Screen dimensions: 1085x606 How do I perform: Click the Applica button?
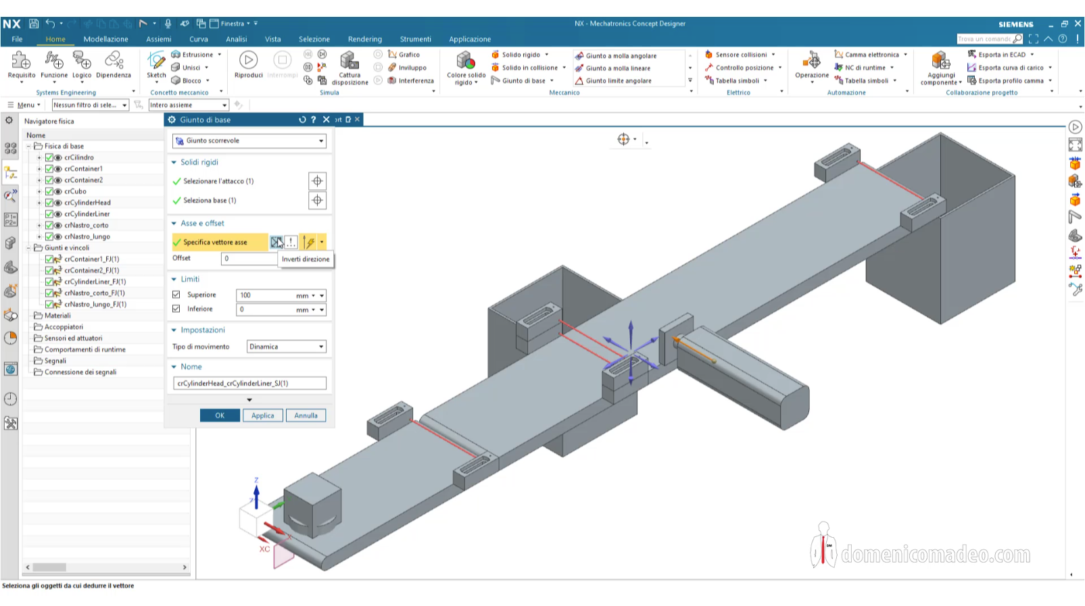tap(263, 415)
